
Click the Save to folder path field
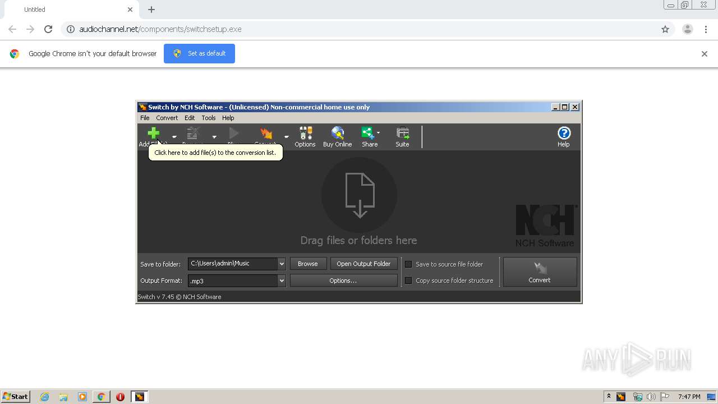pyautogui.click(x=233, y=264)
